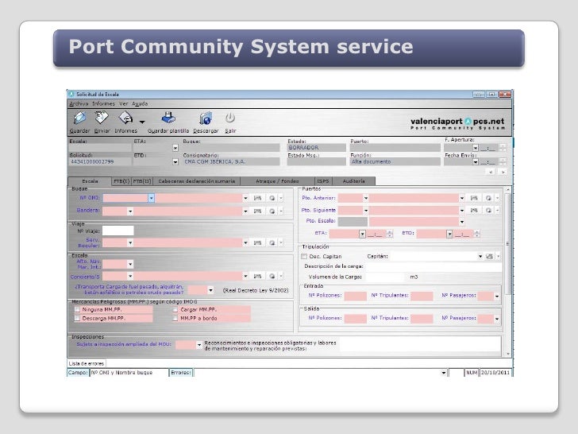
Task: Open the Nº OMI code dropdown
Action: pyautogui.click(x=151, y=198)
